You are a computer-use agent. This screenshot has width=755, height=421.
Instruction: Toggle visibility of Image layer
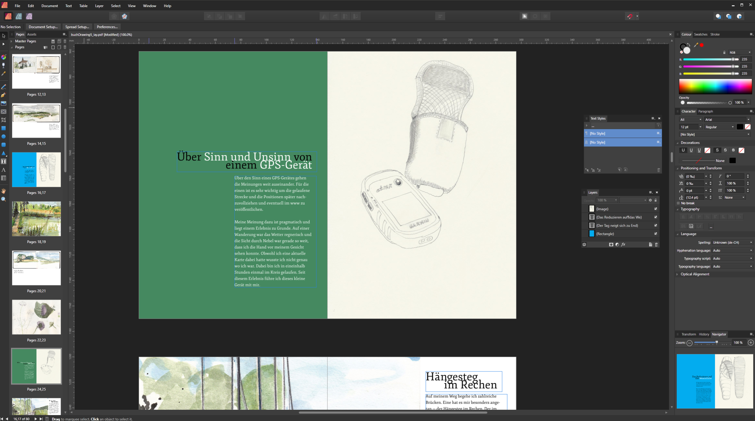coord(656,208)
